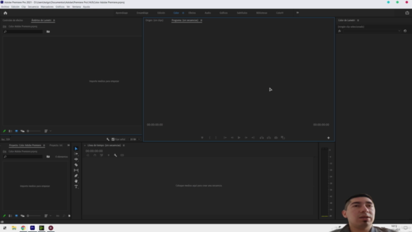Viewport: 412px width, 232px height.
Task: Select the Hand tool
Action: [x=76, y=181]
